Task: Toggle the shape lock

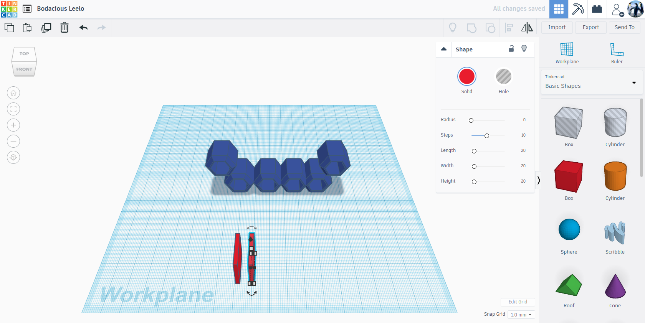Action: tap(511, 48)
